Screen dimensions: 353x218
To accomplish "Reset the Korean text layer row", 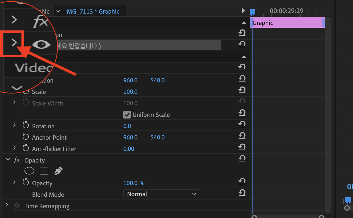I will (x=242, y=44).
